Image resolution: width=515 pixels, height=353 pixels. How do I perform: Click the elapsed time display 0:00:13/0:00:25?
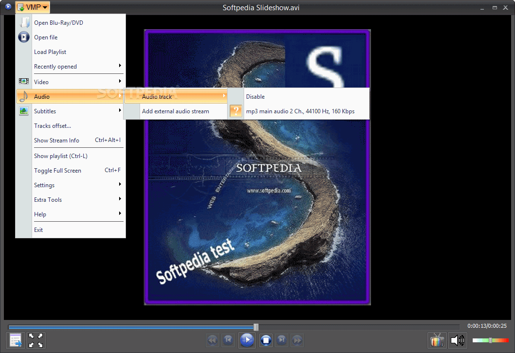pyautogui.click(x=487, y=326)
